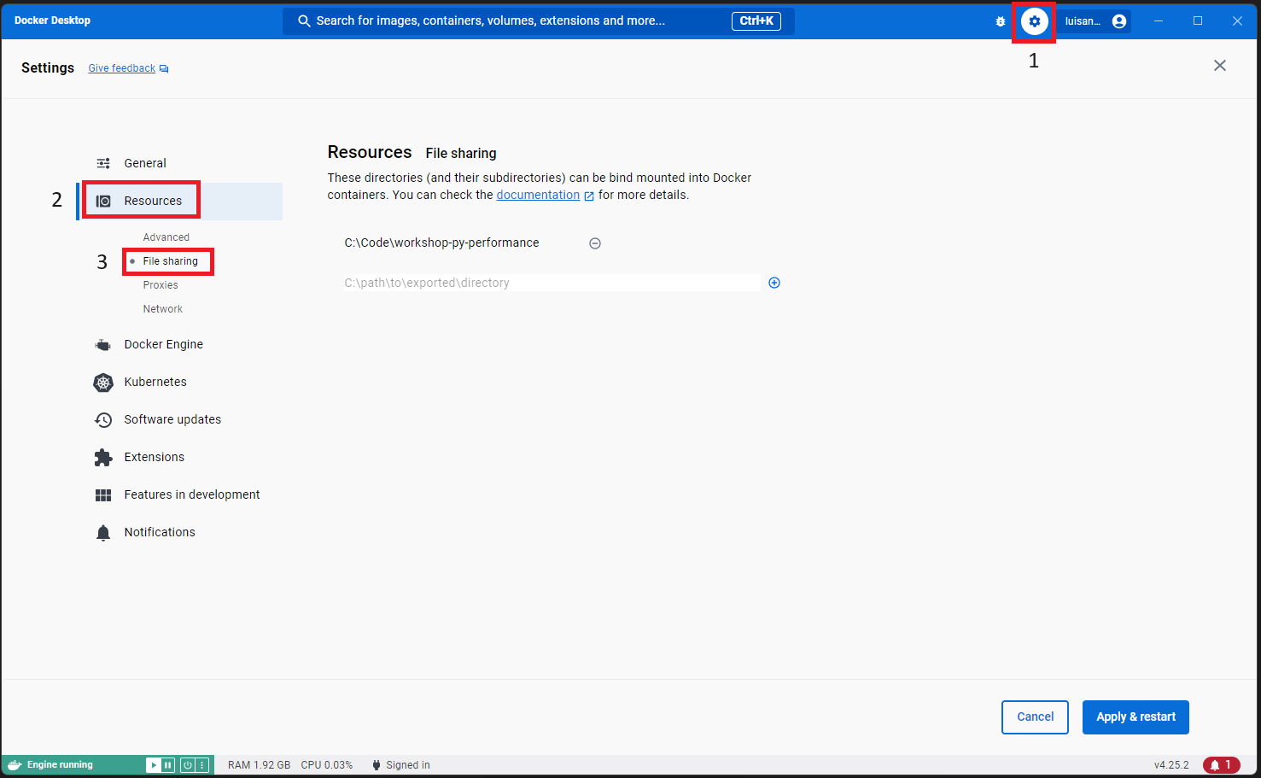Click the Docker Engine whale icon

pyautogui.click(x=103, y=345)
